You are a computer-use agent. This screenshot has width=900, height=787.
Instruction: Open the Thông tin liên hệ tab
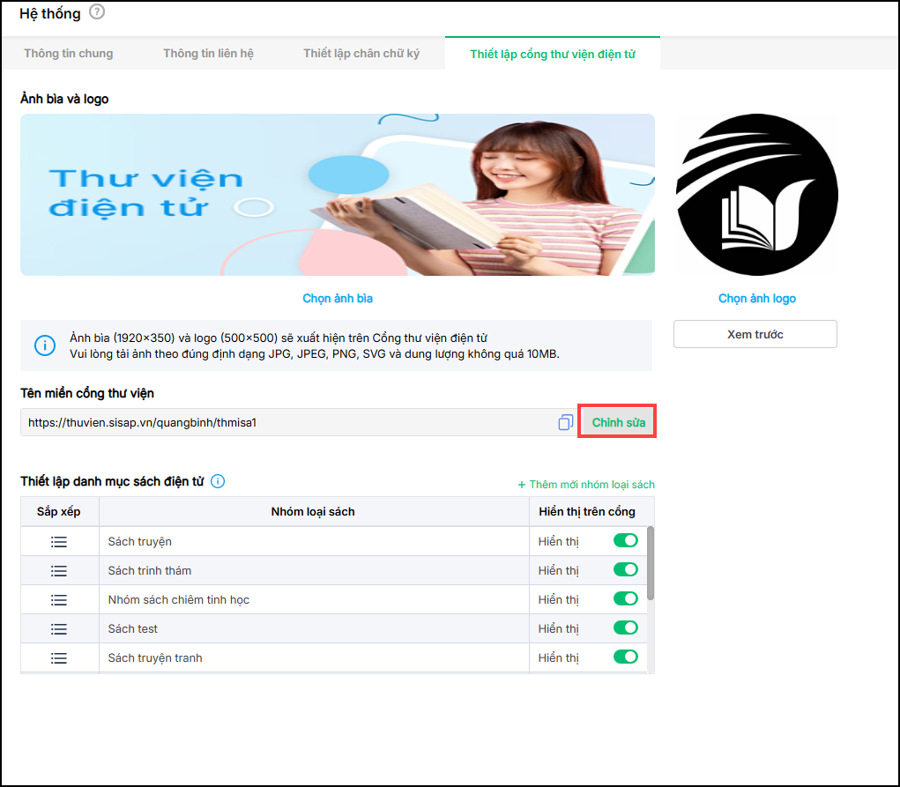[208, 54]
